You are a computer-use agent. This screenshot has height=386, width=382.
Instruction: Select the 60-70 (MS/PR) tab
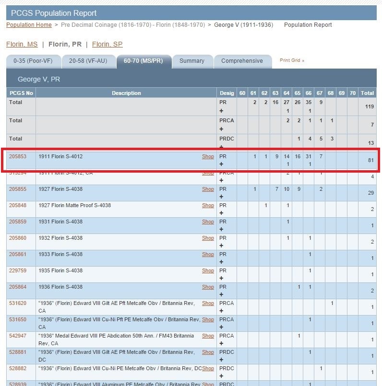click(143, 61)
